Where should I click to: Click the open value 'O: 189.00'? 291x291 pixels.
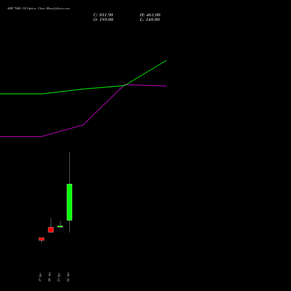[103, 20]
